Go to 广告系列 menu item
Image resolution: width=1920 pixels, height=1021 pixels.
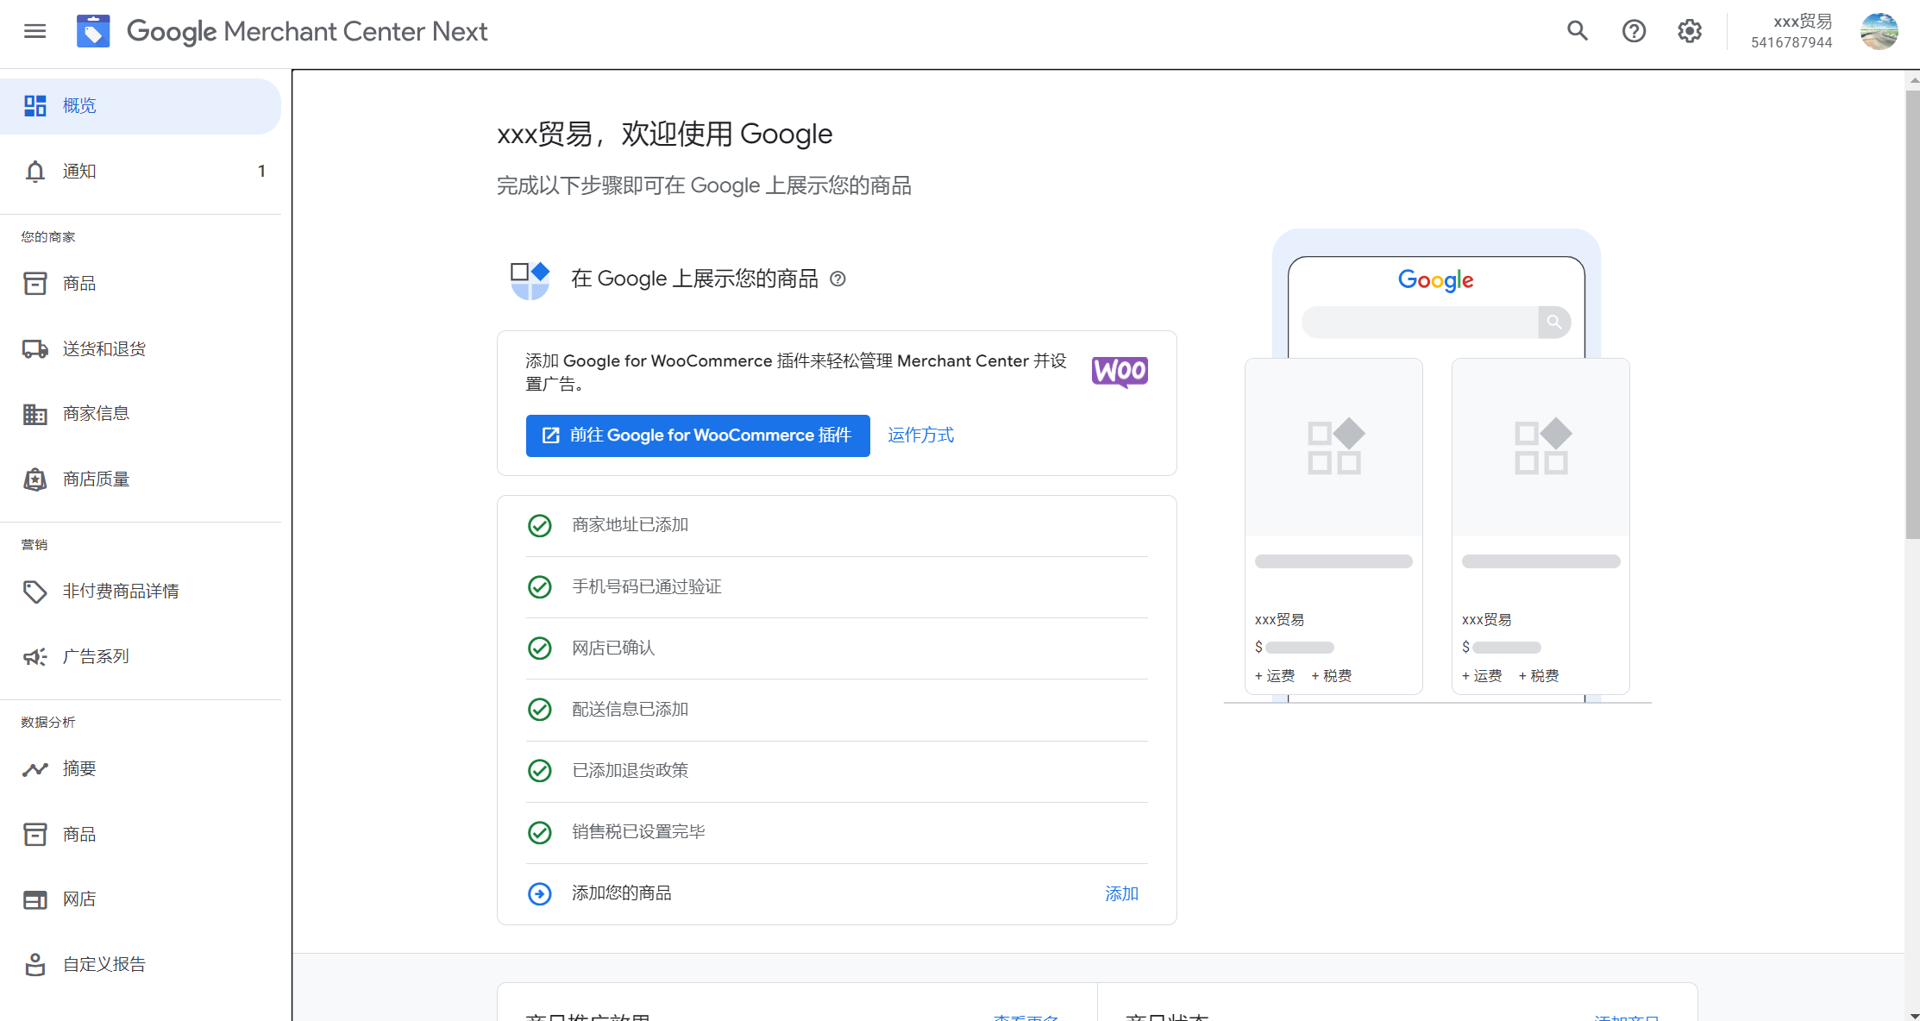coord(141,657)
